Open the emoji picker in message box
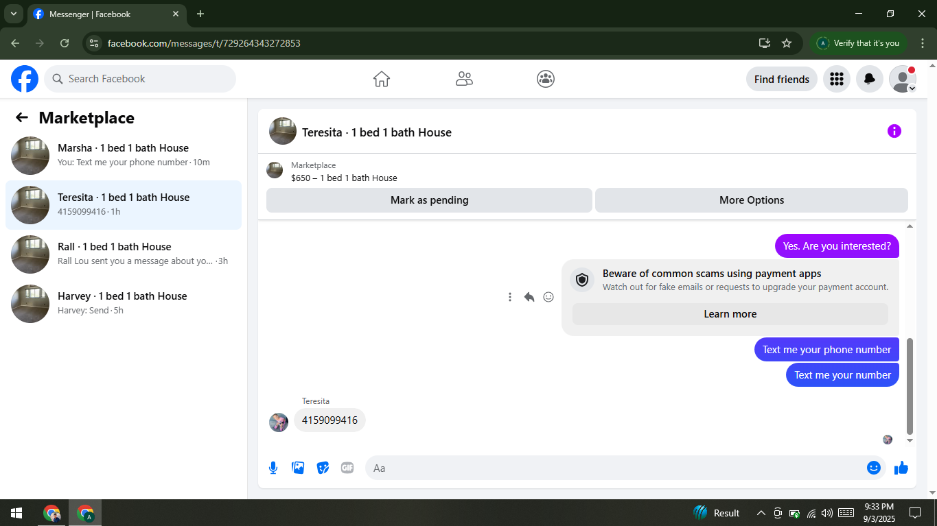 874,468
